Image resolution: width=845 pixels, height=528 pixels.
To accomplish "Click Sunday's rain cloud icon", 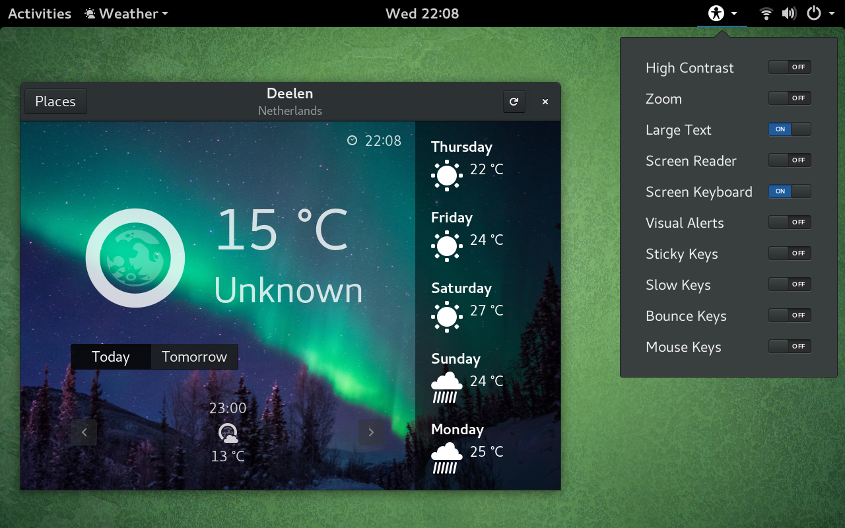I will [447, 387].
